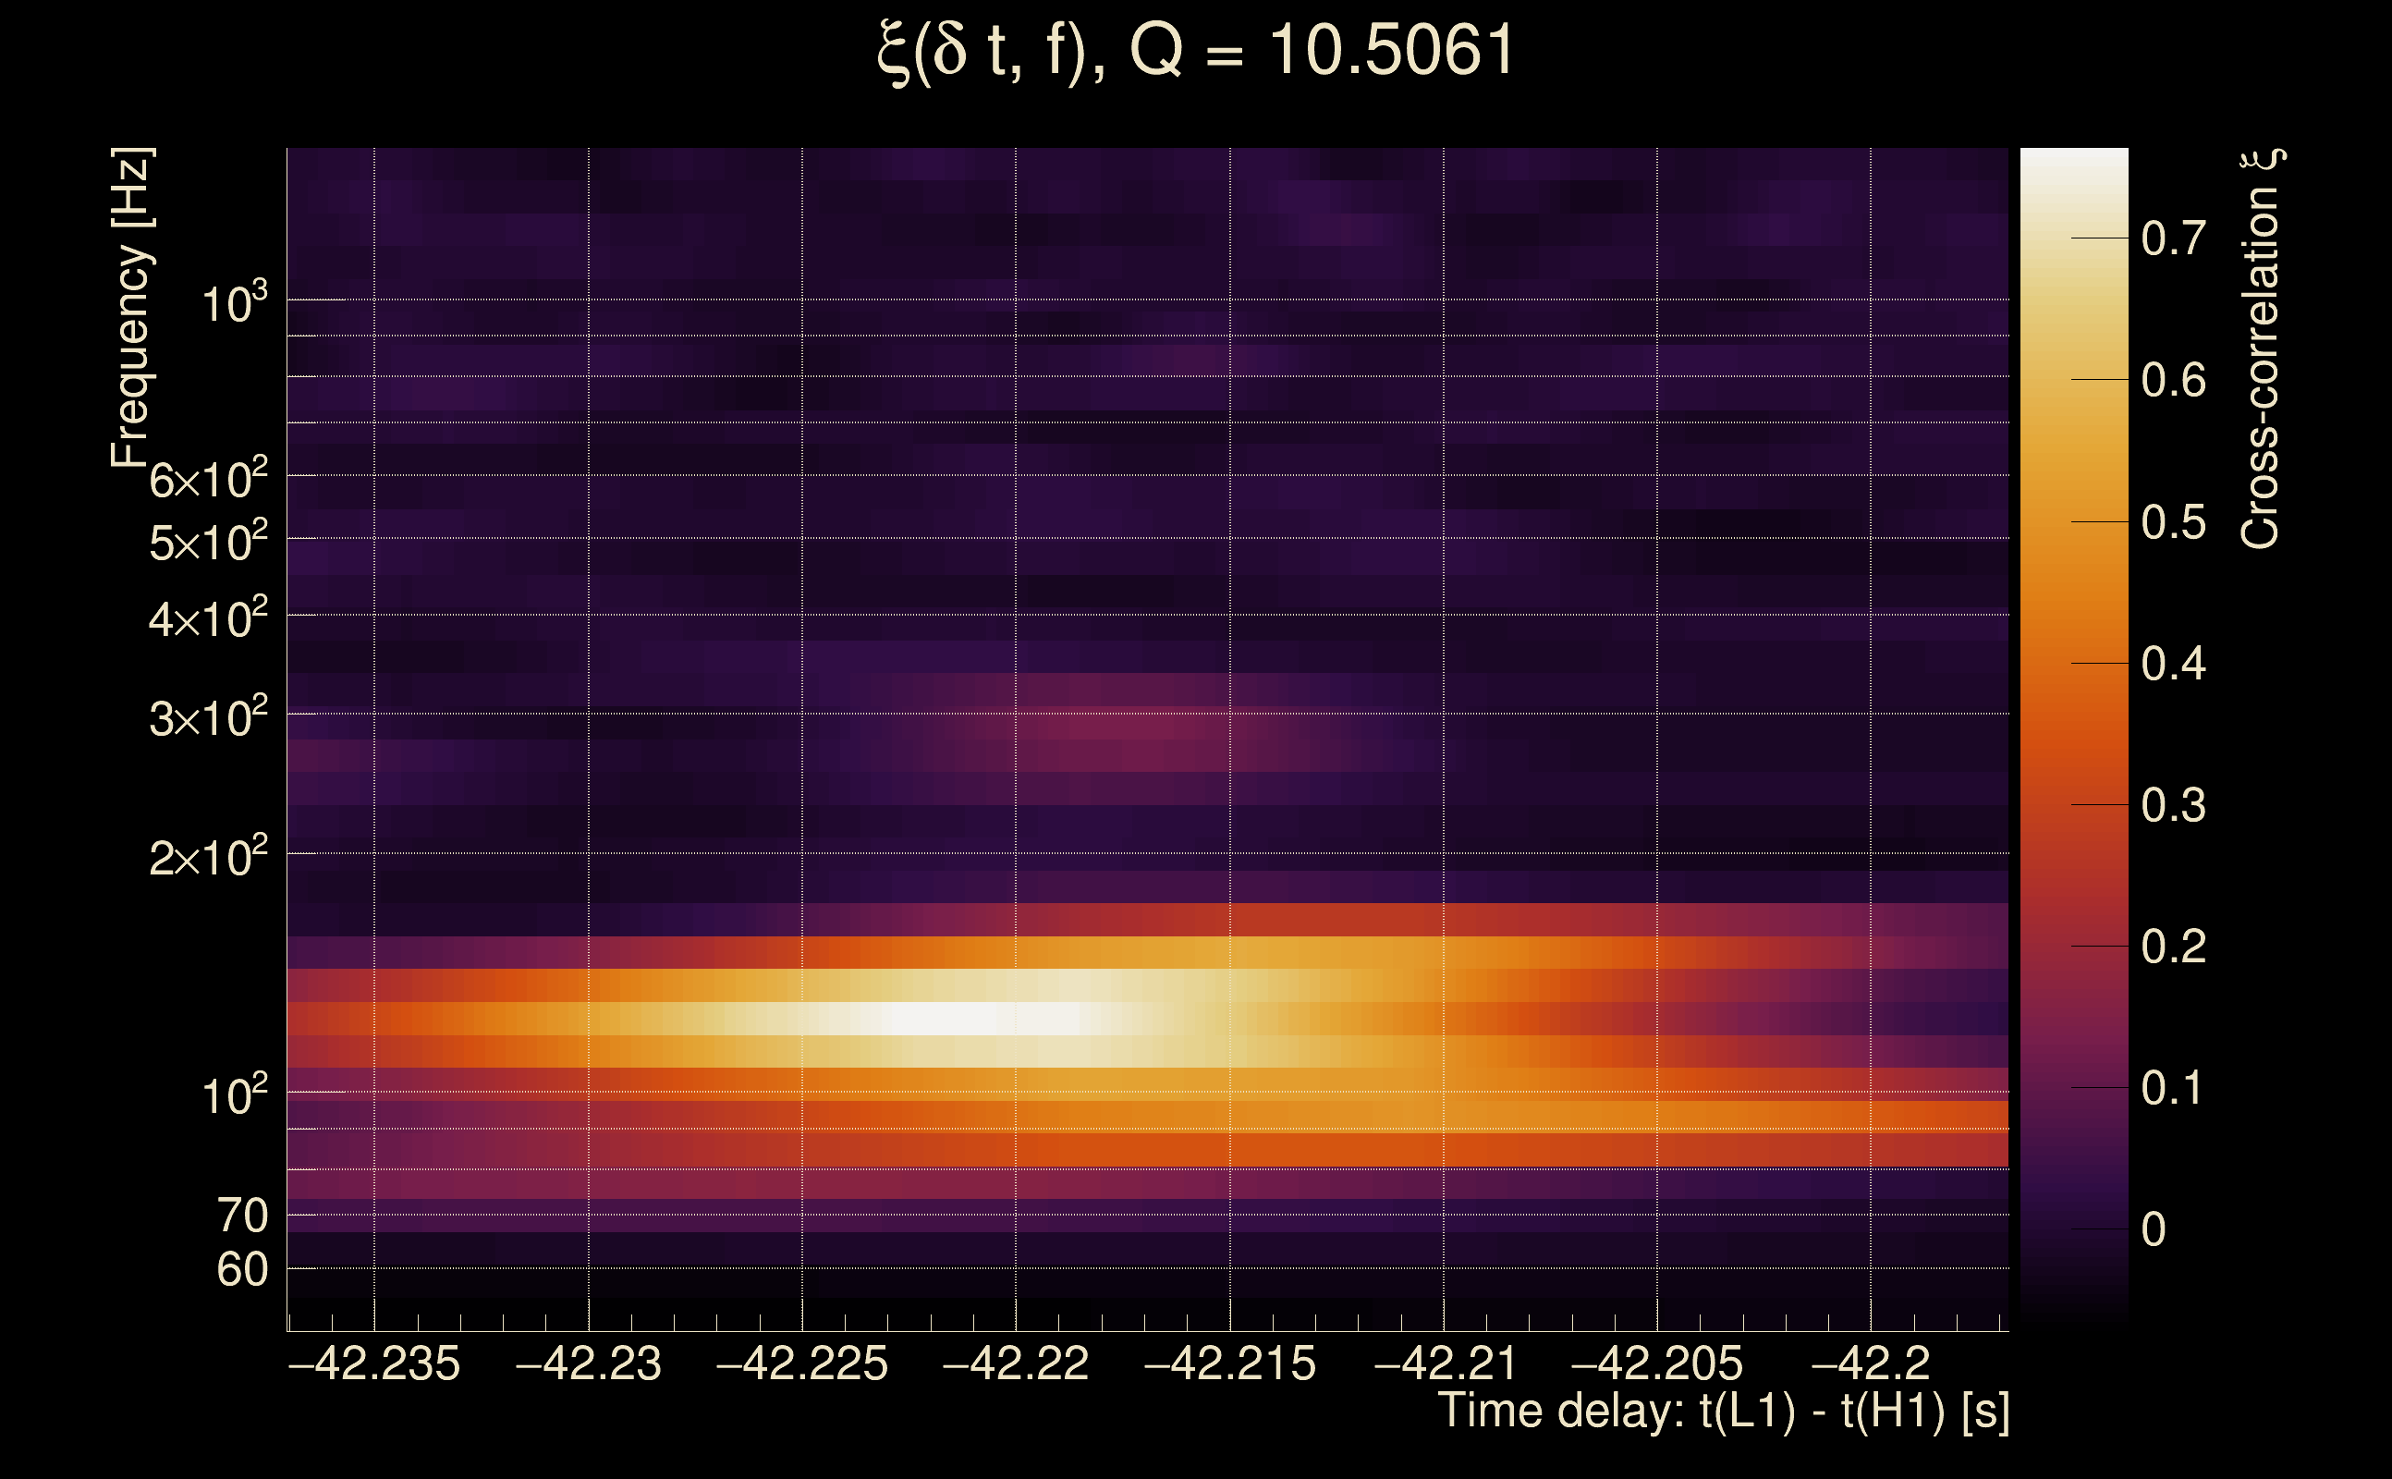Click the 0.7 tick label on the colorbar

[x=2173, y=238]
